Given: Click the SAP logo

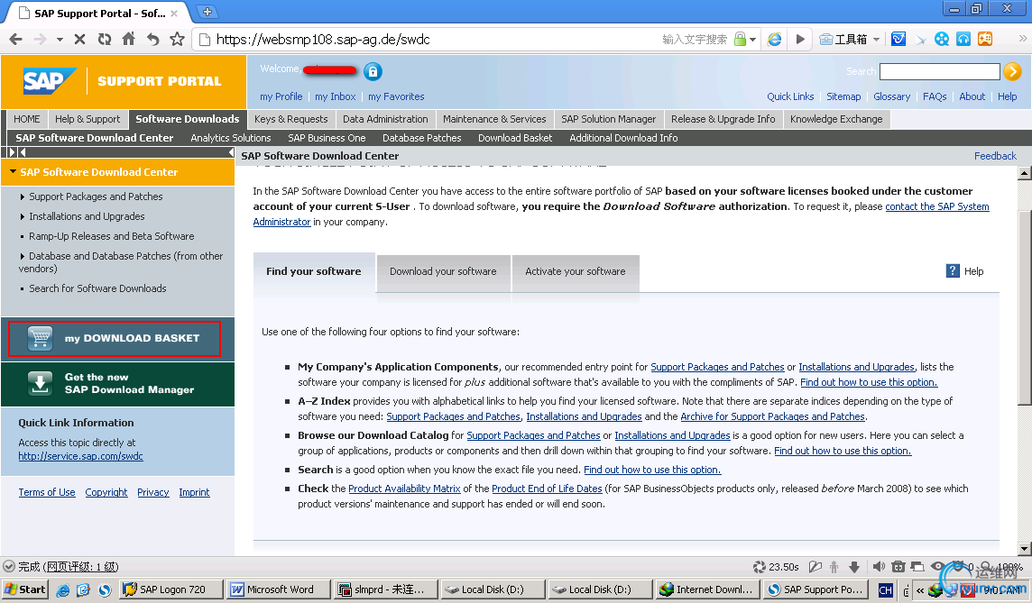Looking at the screenshot, I should pyautogui.click(x=50, y=81).
